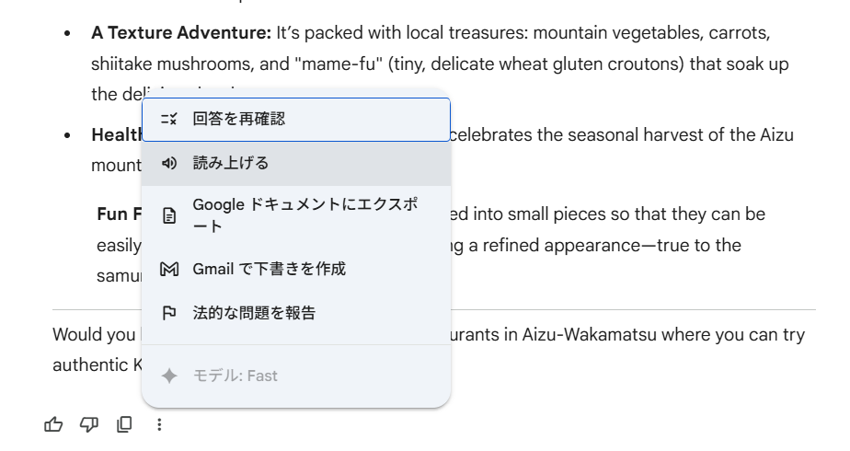Click the speaker icon for 読み上げる
The width and height of the screenshot is (850, 451).
point(168,163)
